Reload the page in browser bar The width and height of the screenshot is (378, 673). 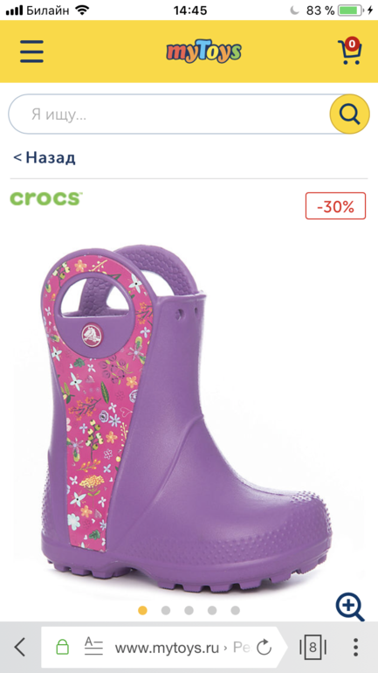pyautogui.click(x=264, y=647)
